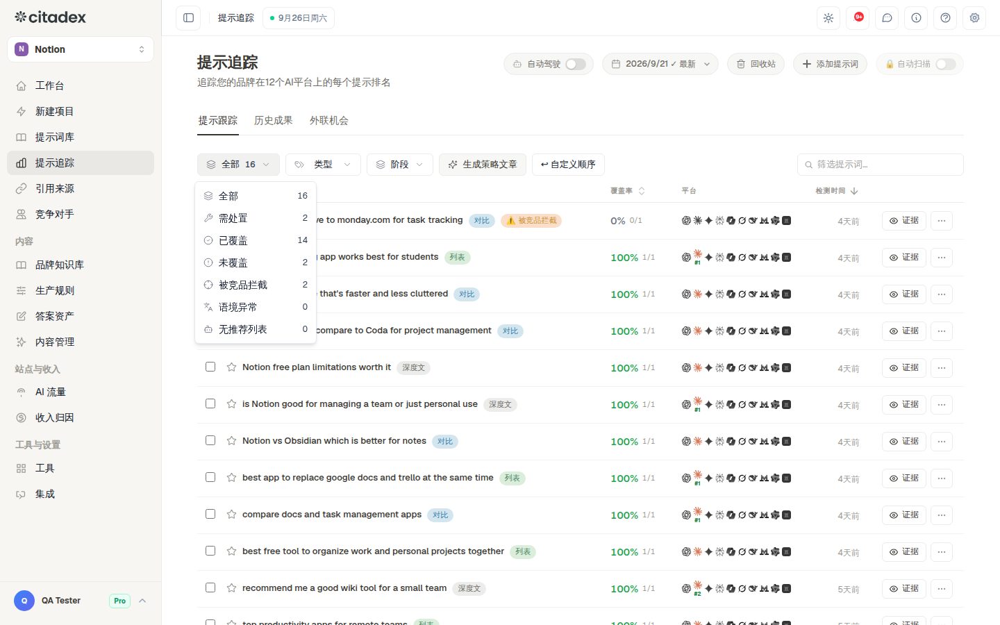The width and height of the screenshot is (1000, 625).
Task: Sort by 检测时间 column
Action: click(x=836, y=191)
